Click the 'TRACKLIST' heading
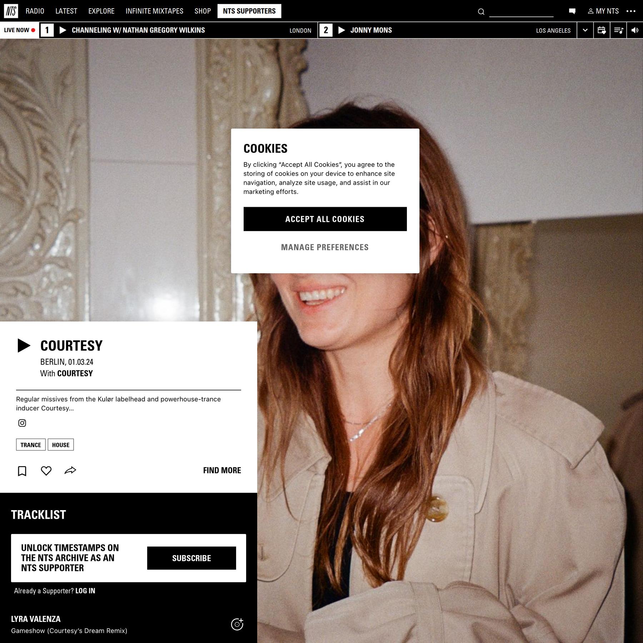Image resolution: width=643 pixels, height=643 pixels. (x=39, y=515)
